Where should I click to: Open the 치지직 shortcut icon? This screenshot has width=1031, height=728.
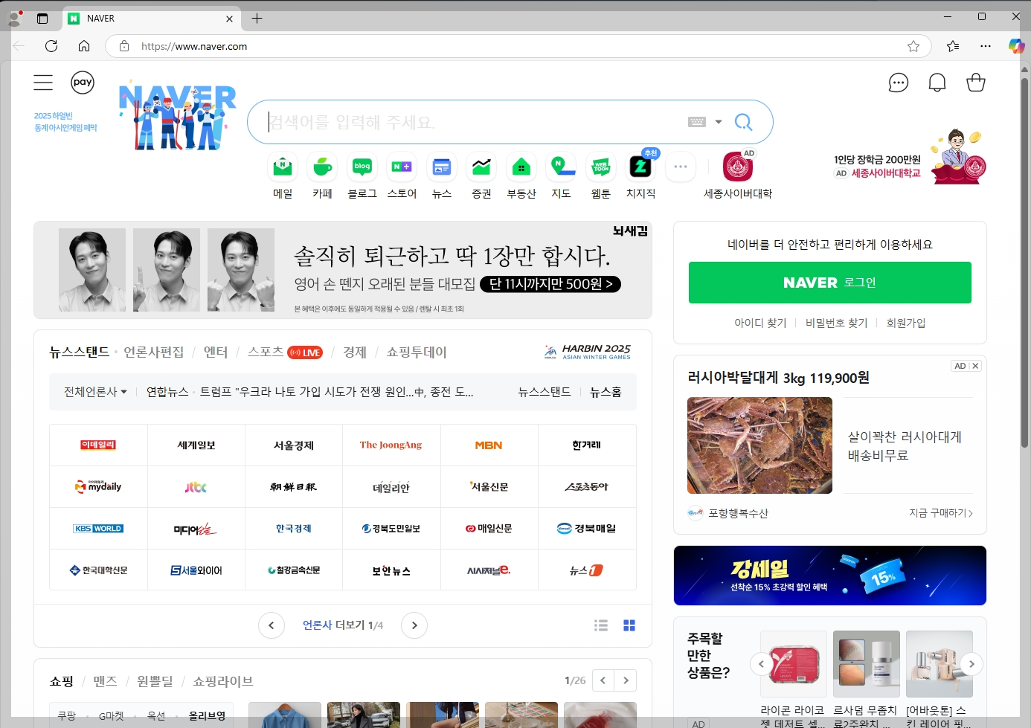coord(640,167)
